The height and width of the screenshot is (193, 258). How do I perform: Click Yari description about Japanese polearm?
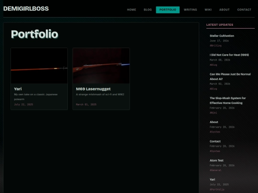point(36,97)
